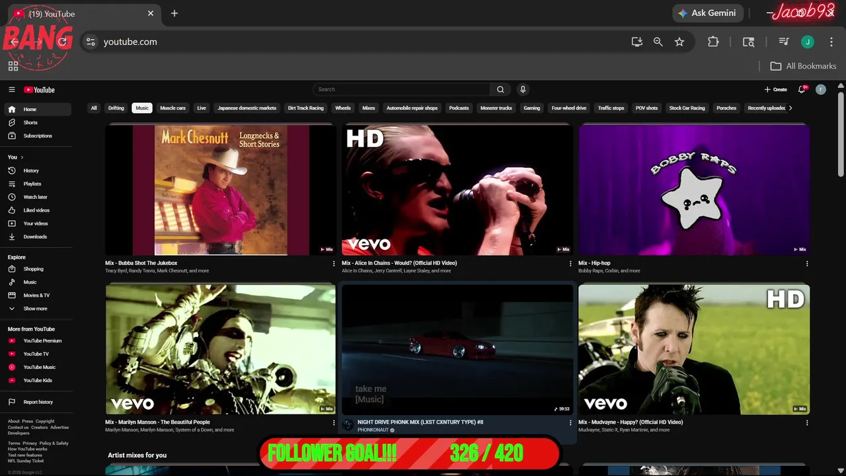Open options for Mudvayne Happy mix
Image resolution: width=846 pixels, height=476 pixels.
click(807, 422)
